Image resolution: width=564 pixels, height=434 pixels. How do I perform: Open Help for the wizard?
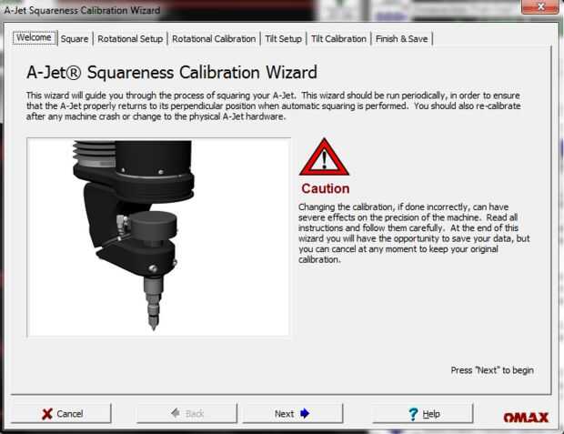click(423, 413)
